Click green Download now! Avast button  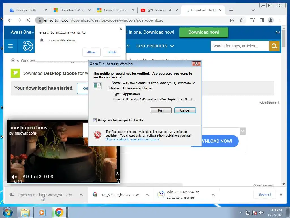tap(204, 32)
